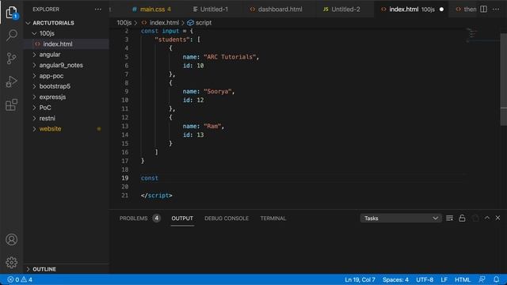The height and width of the screenshot is (285, 507).
Task: Toggle output scroll lock icon
Action: pyautogui.click(x=462, y=218)
